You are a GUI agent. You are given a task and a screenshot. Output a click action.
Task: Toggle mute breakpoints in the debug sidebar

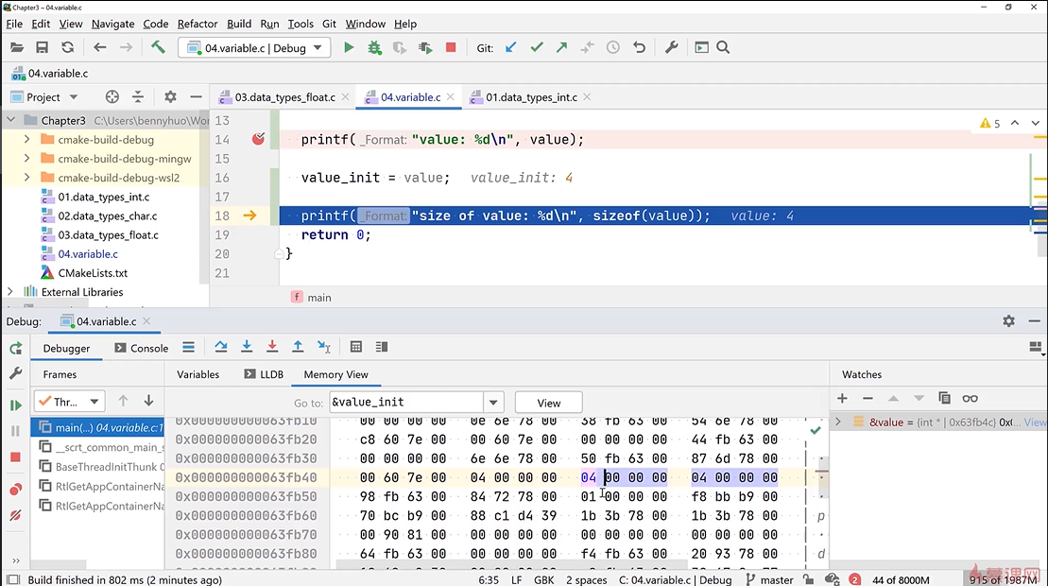pos(15,515)
